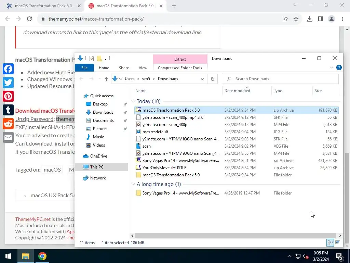The width and height of the screenshot is (350, 263).
Task: Share page on Facebook icon
Action: click(8, 69)
